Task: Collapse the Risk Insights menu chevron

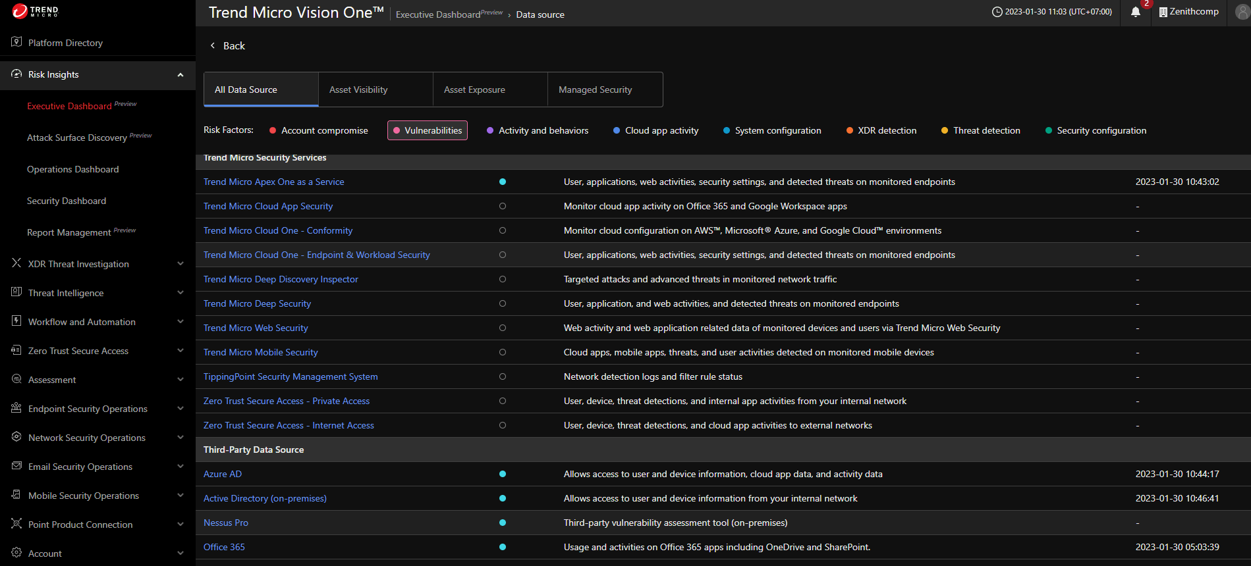Action: [181, 74]
